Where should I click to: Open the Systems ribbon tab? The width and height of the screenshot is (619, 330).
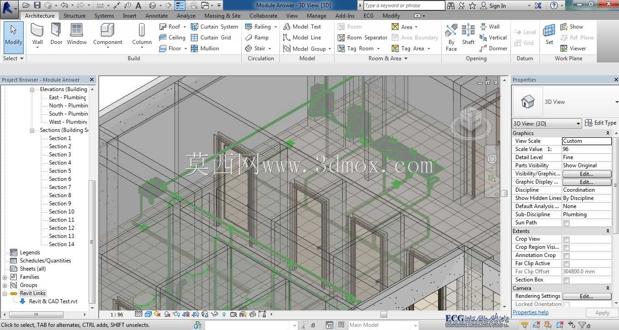[104, 15]
